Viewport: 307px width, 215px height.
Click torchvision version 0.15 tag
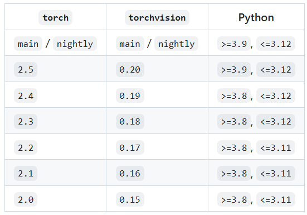[x=130, y=199]
